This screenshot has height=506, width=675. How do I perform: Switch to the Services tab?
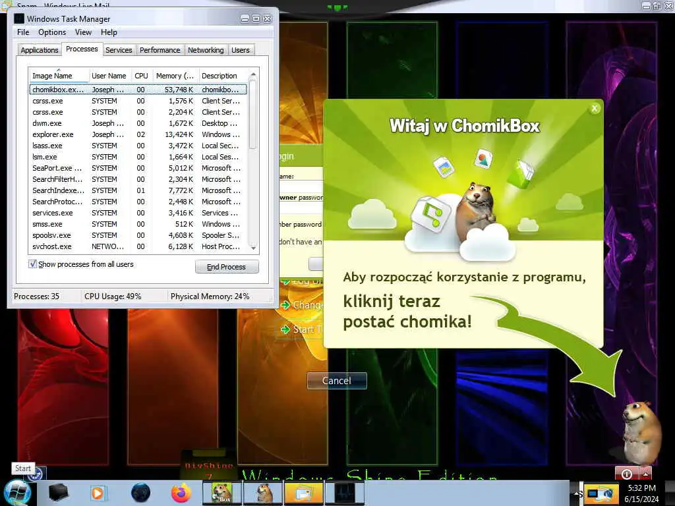[x=119, y=50]
